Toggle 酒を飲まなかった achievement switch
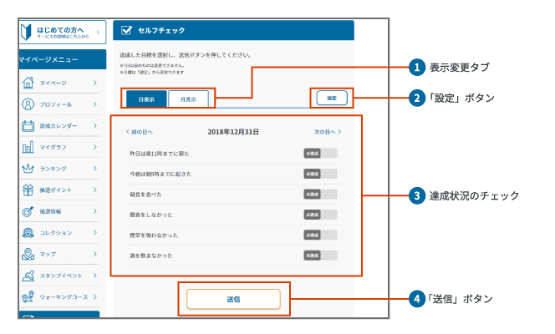Image resolution: width=555 pixels, height=334 pixels. click(320, 256)
